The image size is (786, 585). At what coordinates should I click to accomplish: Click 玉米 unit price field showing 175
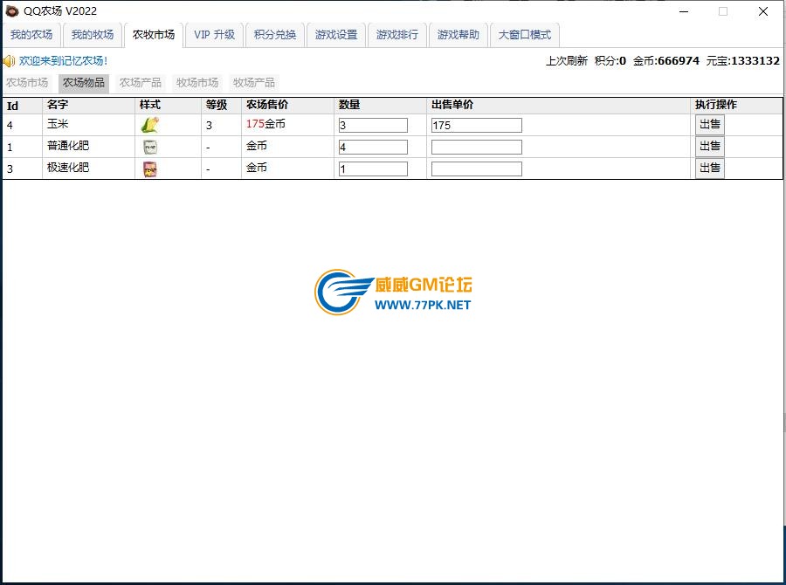point(477,126)
